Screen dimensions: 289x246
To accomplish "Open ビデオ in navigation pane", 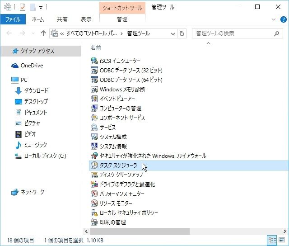I will pos(25,134).
